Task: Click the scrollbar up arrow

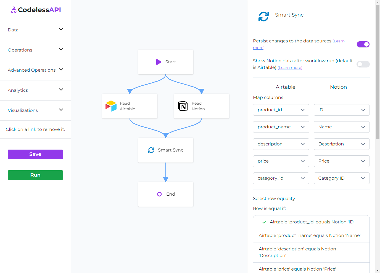Action: click(x=378, y=2)
